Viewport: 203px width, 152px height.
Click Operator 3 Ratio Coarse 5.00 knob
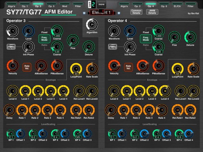(57, 47)
